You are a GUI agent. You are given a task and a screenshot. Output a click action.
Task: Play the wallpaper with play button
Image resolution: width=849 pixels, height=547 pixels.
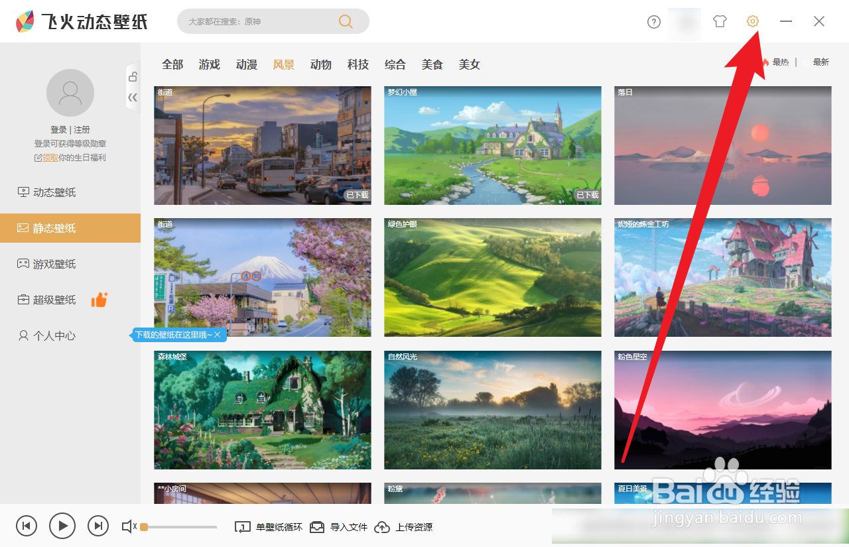click(62, 526)
